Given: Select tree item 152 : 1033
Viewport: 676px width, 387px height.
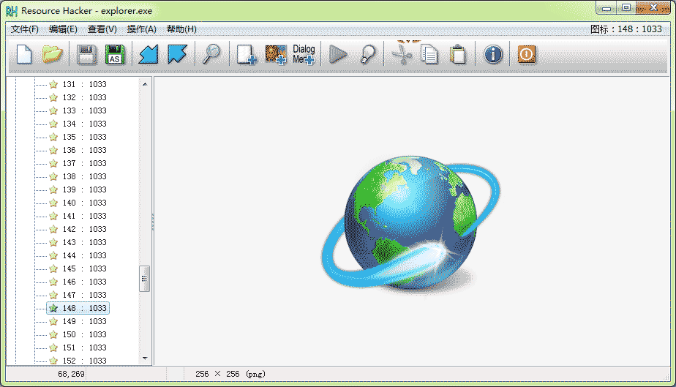Looking at the screenshot, I should (84, 361).
